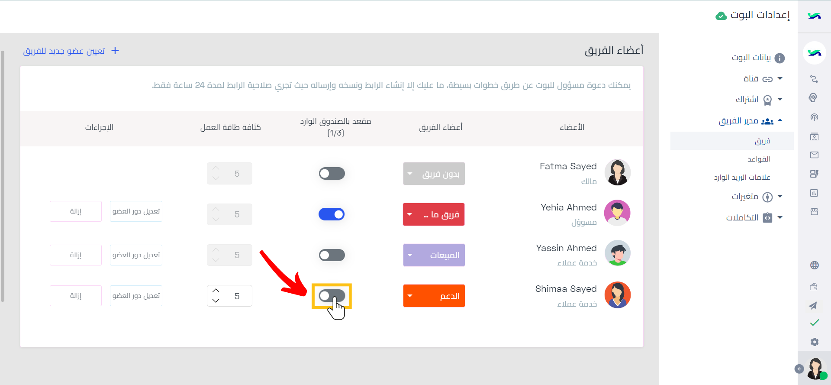The image size is (831, 385).
Task: Enable inbox seat toggle for Shimaa Sayed
Action: point(332,296)
